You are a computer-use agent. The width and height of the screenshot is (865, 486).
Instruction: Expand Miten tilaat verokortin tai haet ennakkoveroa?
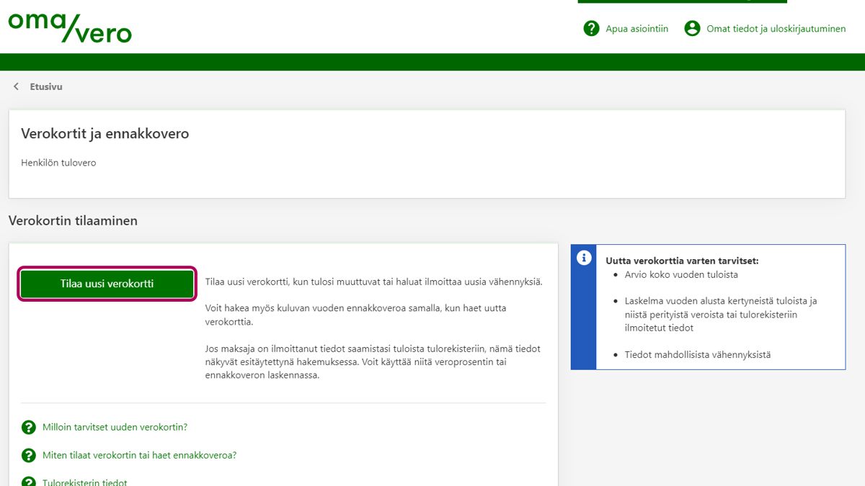(139, 455)
